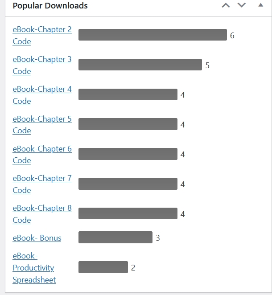Click the bar for eBook-Chapter 8 Code
This screenshot has height=295, width=272.
[128, 213]
